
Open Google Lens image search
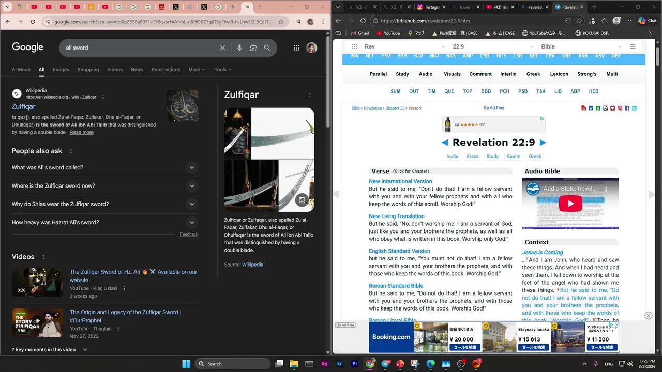[x=253, y=48]
